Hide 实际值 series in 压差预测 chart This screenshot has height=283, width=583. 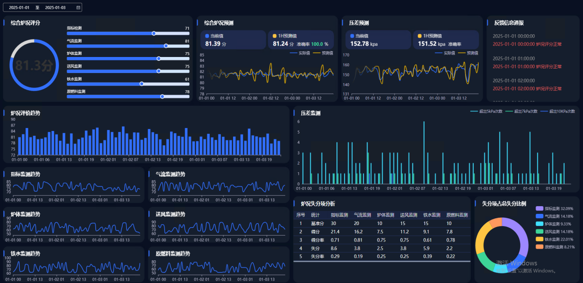pyautogui.click(x=446, y=53)
